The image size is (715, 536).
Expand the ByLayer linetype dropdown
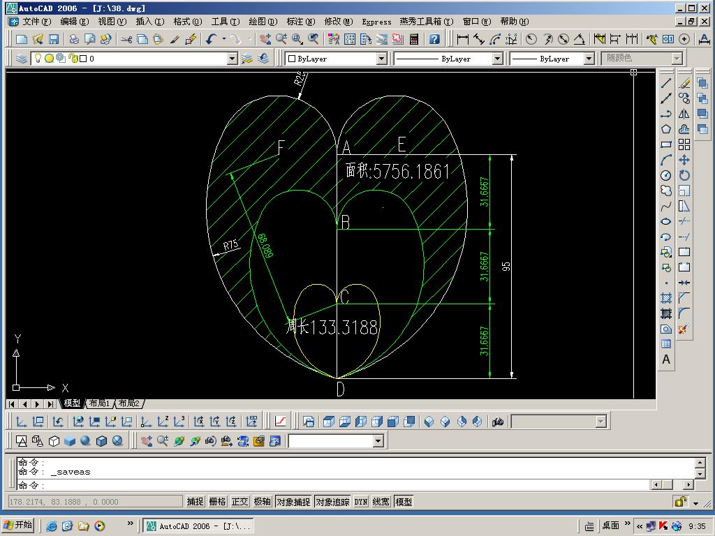[x=497, y=59]
